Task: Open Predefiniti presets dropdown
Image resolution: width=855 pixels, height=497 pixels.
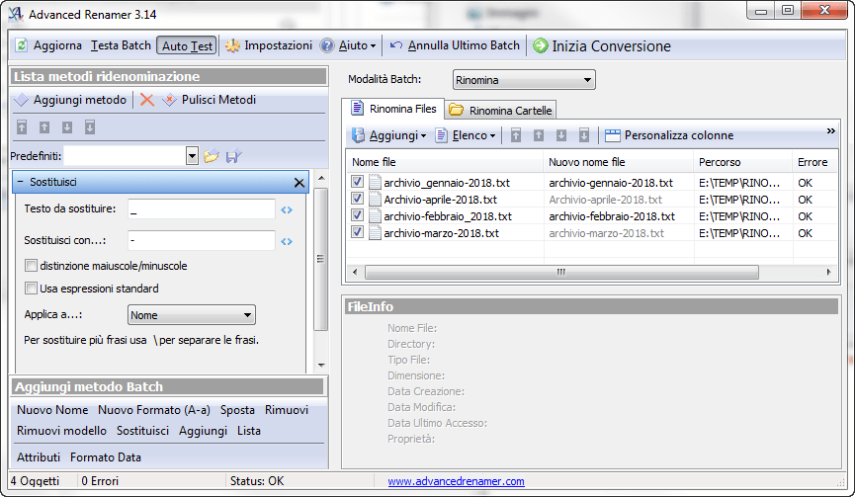Action: (192, 156)
